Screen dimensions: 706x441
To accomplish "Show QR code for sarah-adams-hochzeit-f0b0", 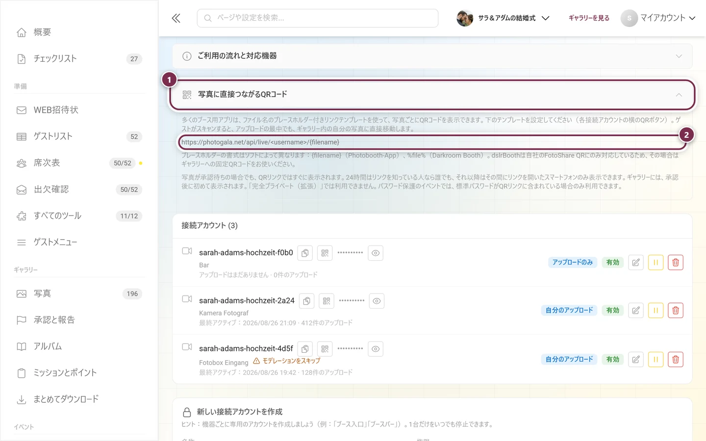I will (325, 253).
